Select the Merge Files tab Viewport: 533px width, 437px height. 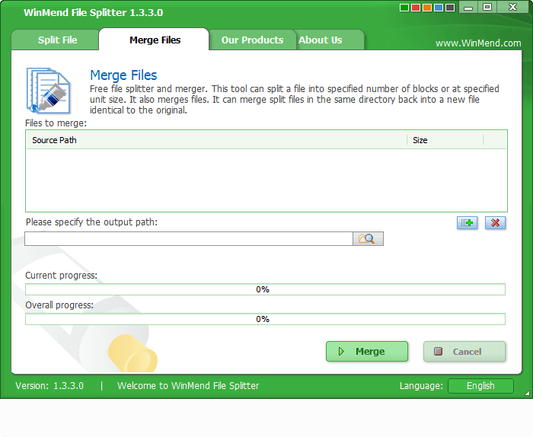point(154,40)
